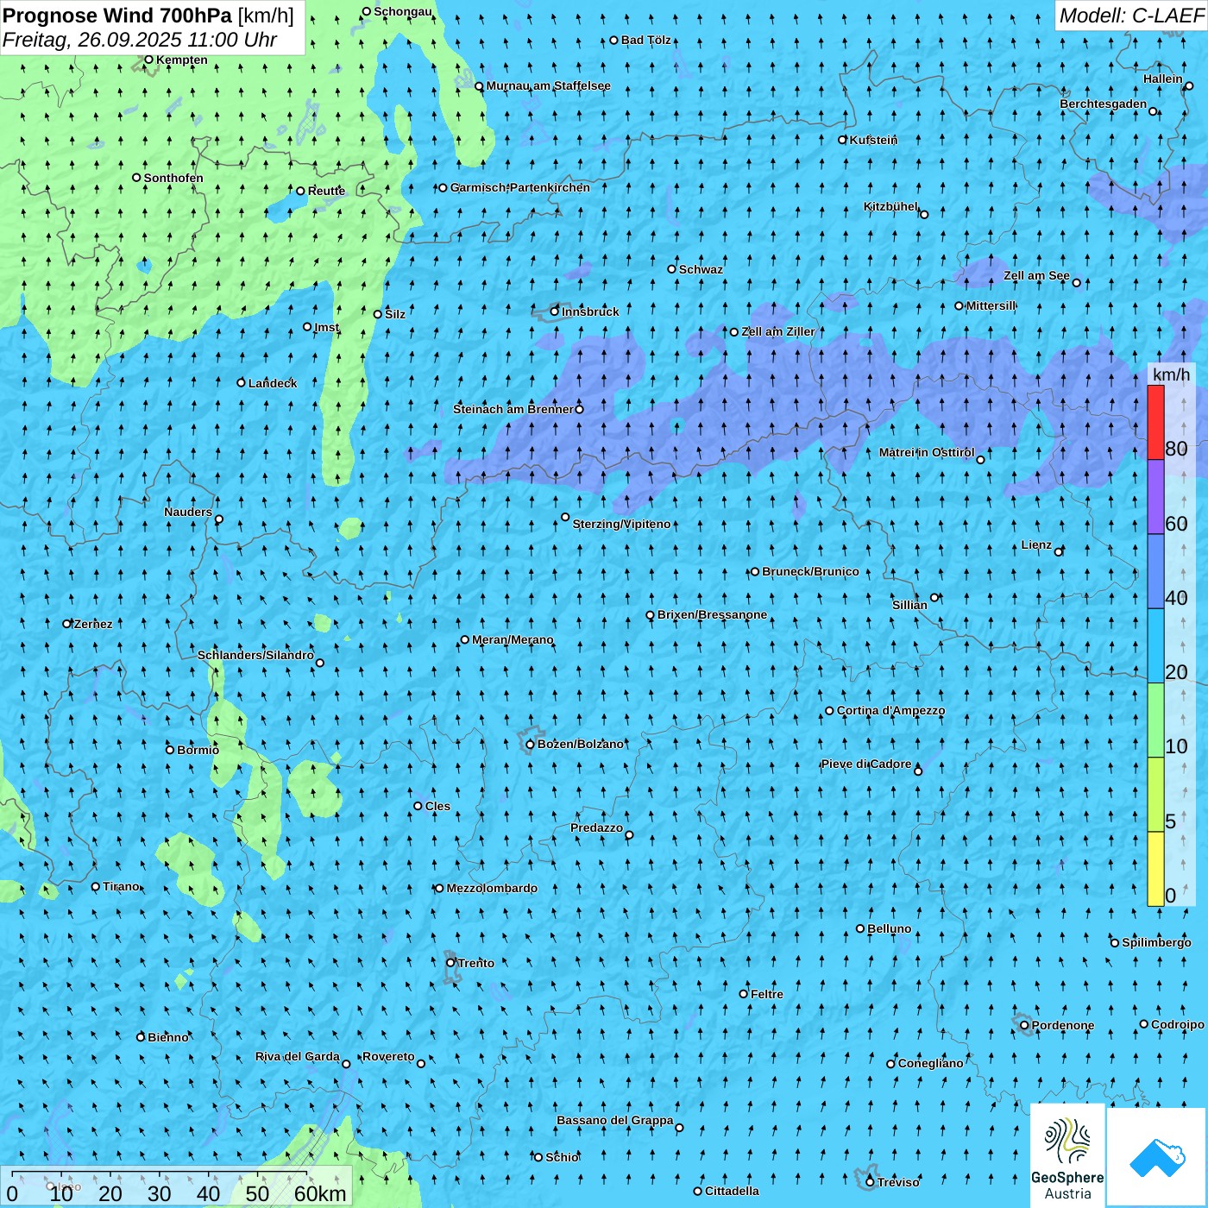Click the "60km" scale bar label
This screenshot has width=1208, height=1208.
(320, 1193)
